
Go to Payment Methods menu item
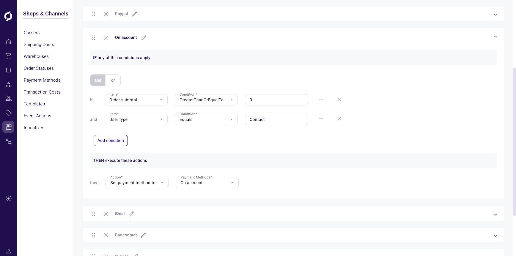point(42,80)
